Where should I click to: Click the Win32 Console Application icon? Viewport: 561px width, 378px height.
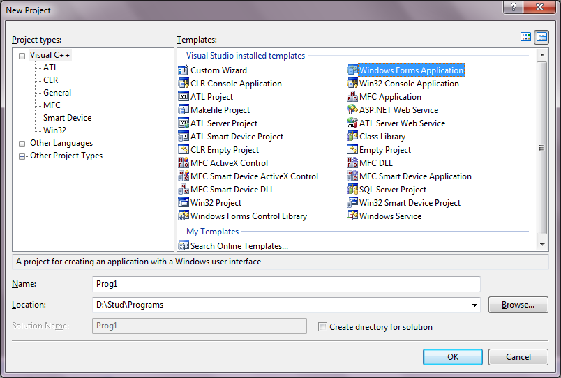click(352, 83)
